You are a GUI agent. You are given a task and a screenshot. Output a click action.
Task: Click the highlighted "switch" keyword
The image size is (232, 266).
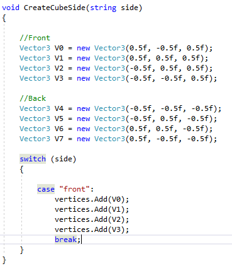(x=33, y=159)
